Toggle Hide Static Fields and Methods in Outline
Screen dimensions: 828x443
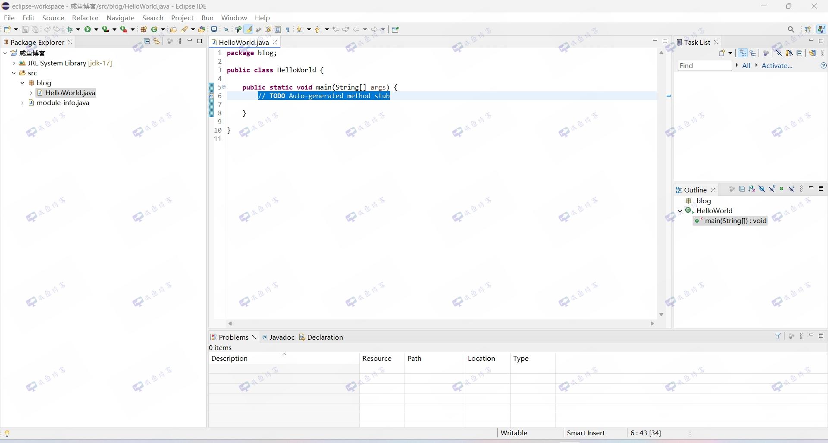(772, 189)
